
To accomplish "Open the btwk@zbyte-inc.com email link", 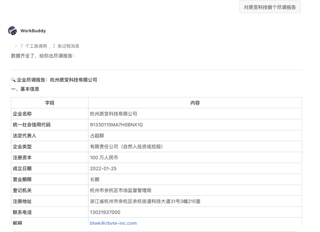I will pyautogui.click(x=113, y=223).
